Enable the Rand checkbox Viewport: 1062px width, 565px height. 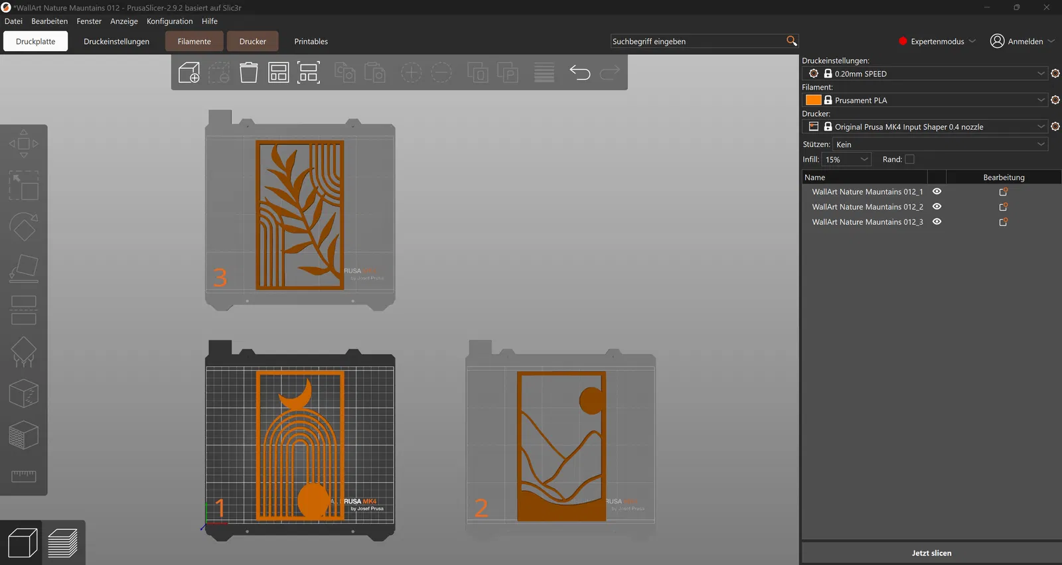tap(909, 159)
